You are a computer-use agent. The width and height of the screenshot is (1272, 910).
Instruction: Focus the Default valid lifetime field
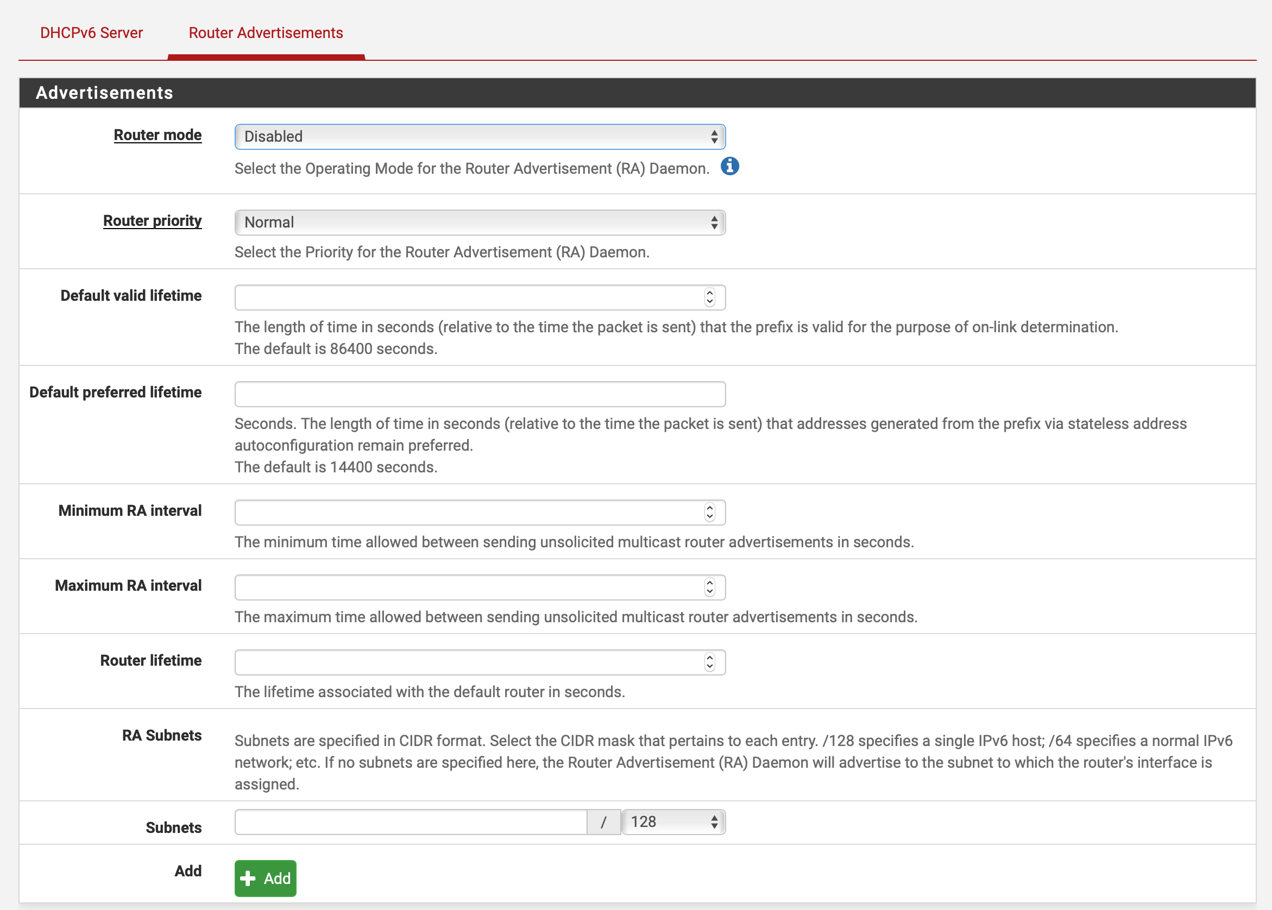tap(468, 298)
